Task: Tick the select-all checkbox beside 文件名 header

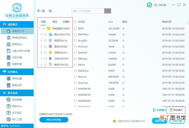Action: pos(75,22)
